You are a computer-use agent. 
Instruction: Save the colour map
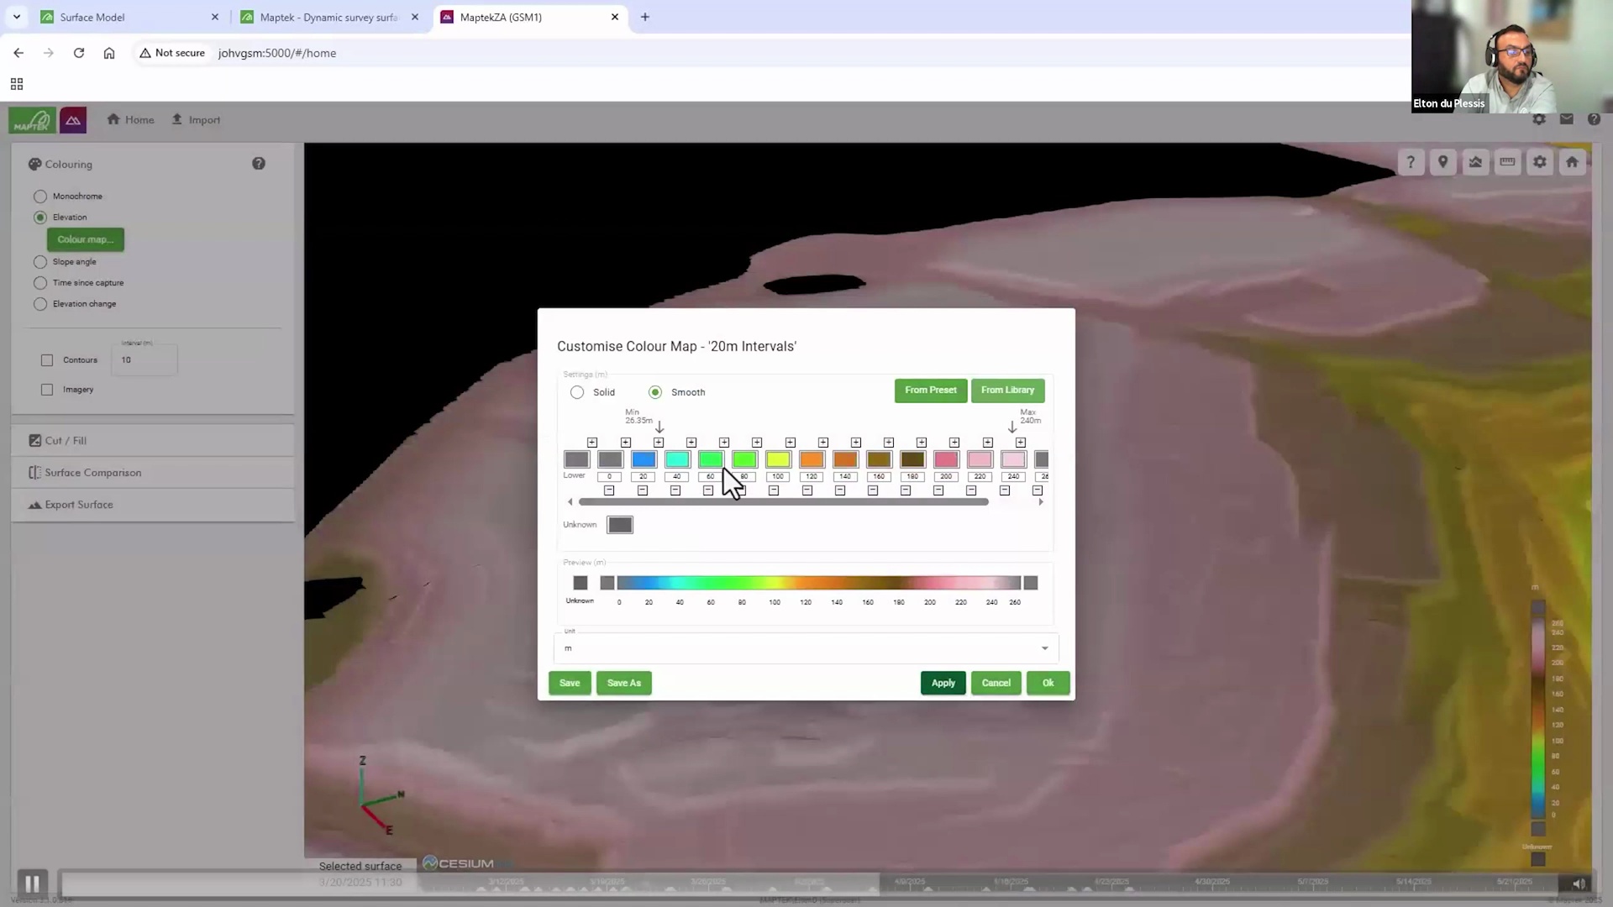click(570, 684)
